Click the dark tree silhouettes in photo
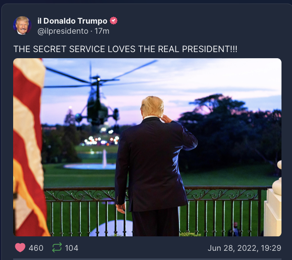This screenshot has width=292, height=260. point(231,130)
